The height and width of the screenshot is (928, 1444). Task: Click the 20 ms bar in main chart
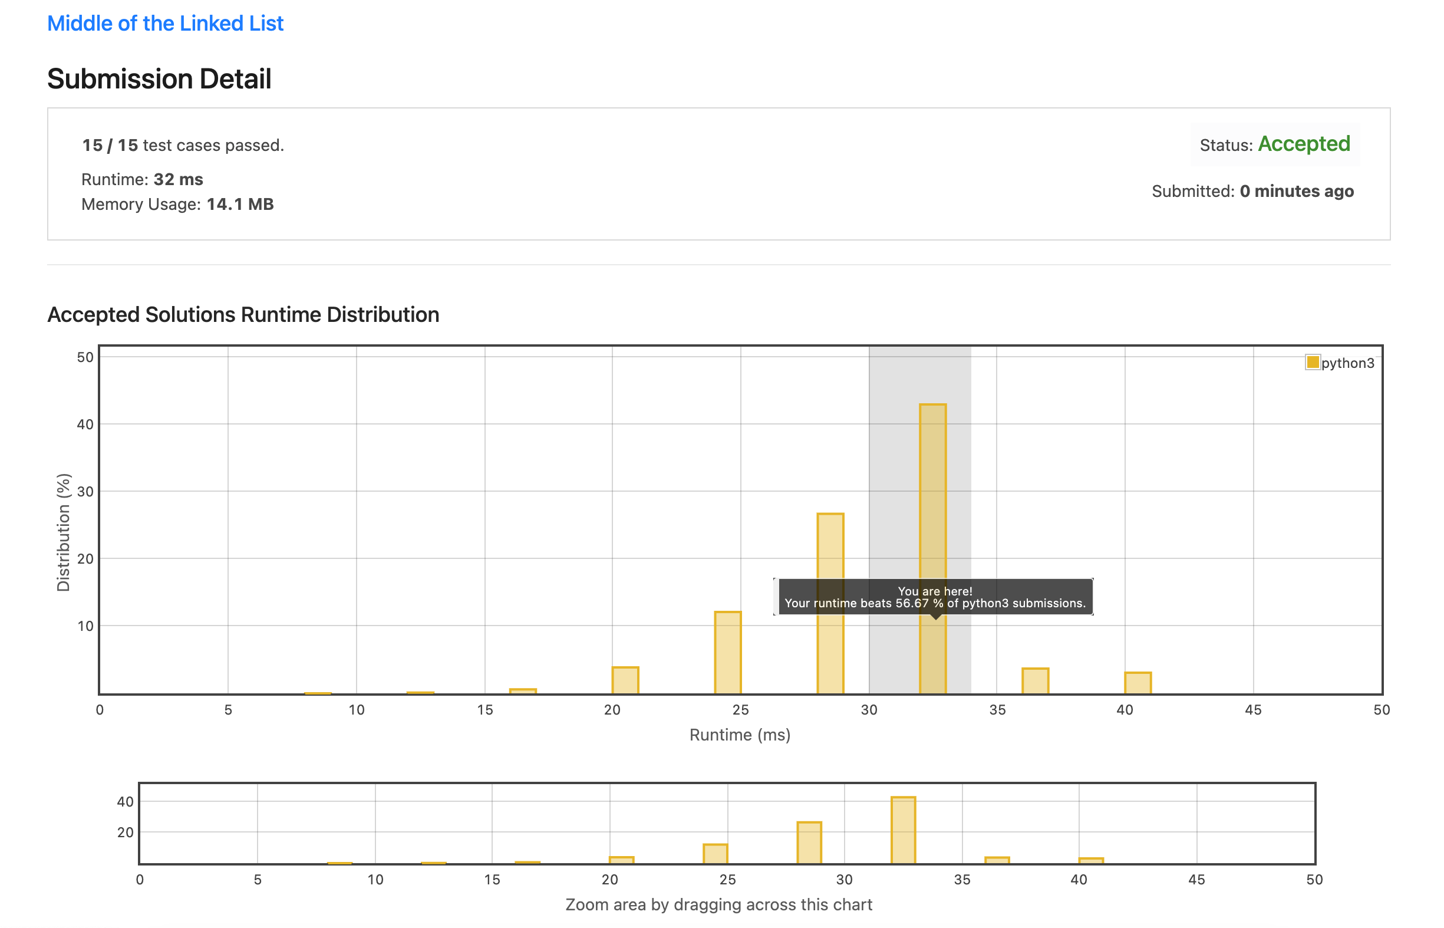(x=625, y=680)
